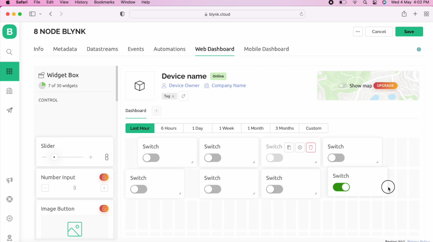The width and height of the screenshot is (433, 242).
Task: Open the Safari share icon
Action: [x=404, y=14]
